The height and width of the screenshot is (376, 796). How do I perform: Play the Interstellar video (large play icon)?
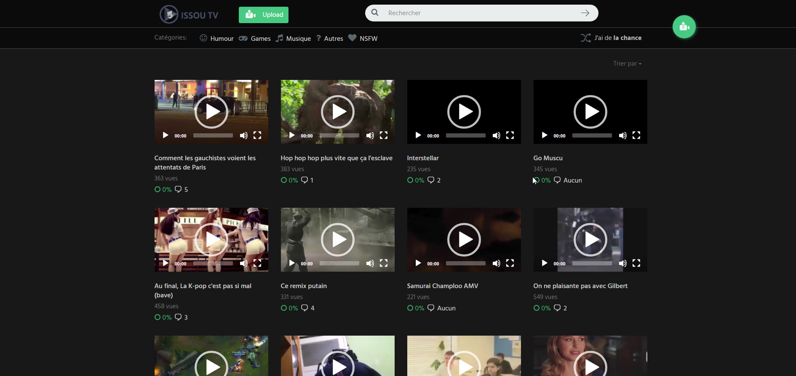[x=464, y=112]
